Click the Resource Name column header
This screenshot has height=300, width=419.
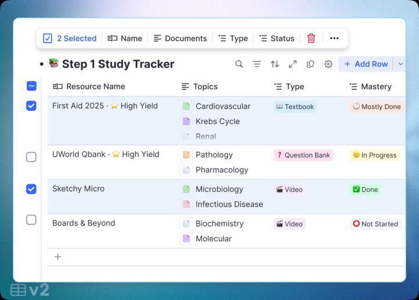89,87
